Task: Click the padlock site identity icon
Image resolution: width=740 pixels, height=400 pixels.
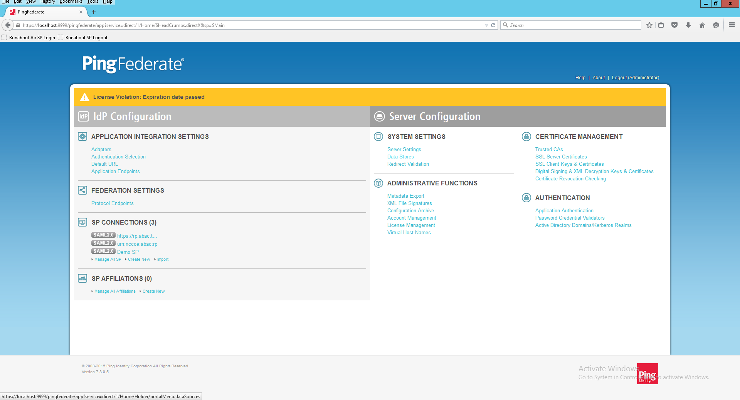Action: [18, 25]
